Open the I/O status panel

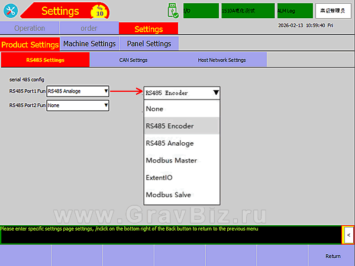pyautogui.click(x=200, y=11)
